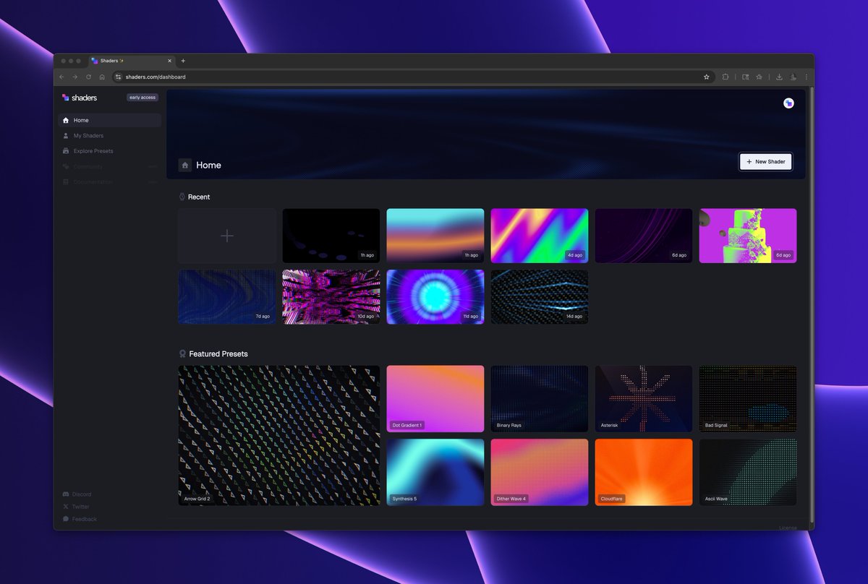This screenshot has height=584, width=868.
Task: Click the Explore Presets icon
Action: (66, 151)
